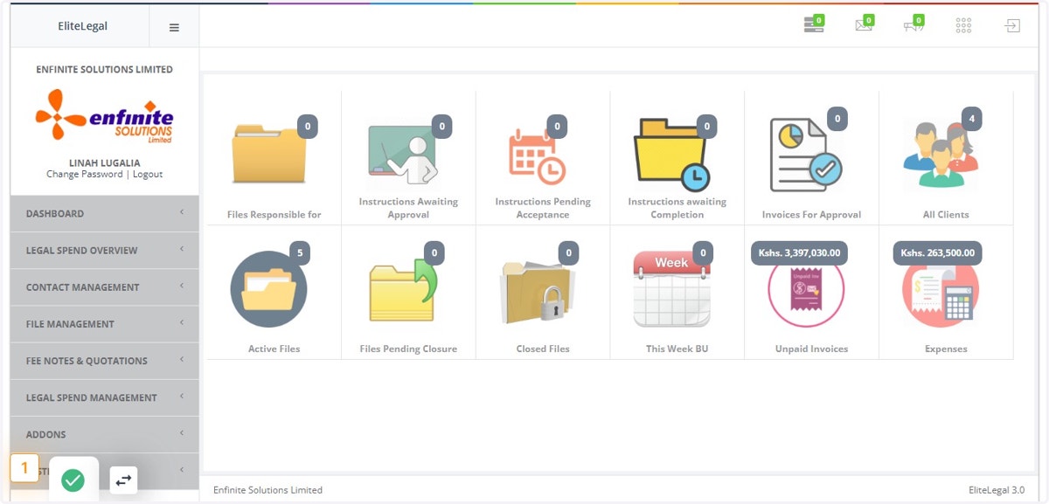Click the ENFINITE SOLUTIONS LIMITED sidebar heading
Screen dimensions: 1049x504
pos(105,70)
